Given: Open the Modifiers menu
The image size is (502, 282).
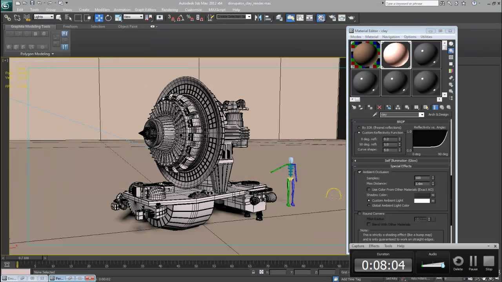Looking at the screenshot, I should [x=102, y=10].
